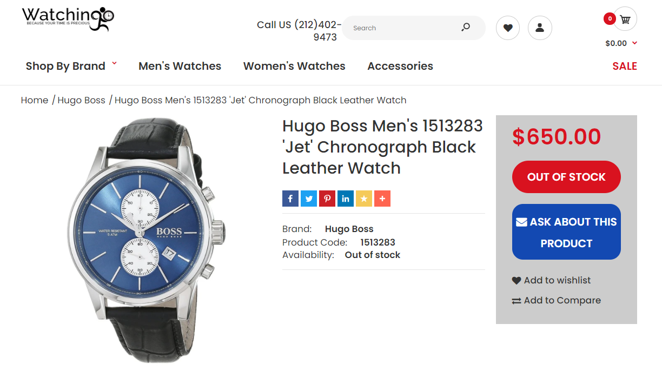Open more share options plus icon

382,199
